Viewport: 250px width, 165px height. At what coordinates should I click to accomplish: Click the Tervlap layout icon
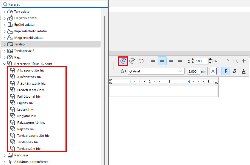coord(10,44)
